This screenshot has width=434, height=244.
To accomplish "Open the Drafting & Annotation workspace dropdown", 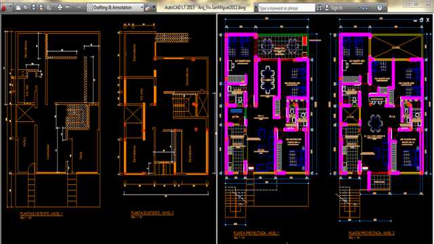I will [x=116, y=7].
